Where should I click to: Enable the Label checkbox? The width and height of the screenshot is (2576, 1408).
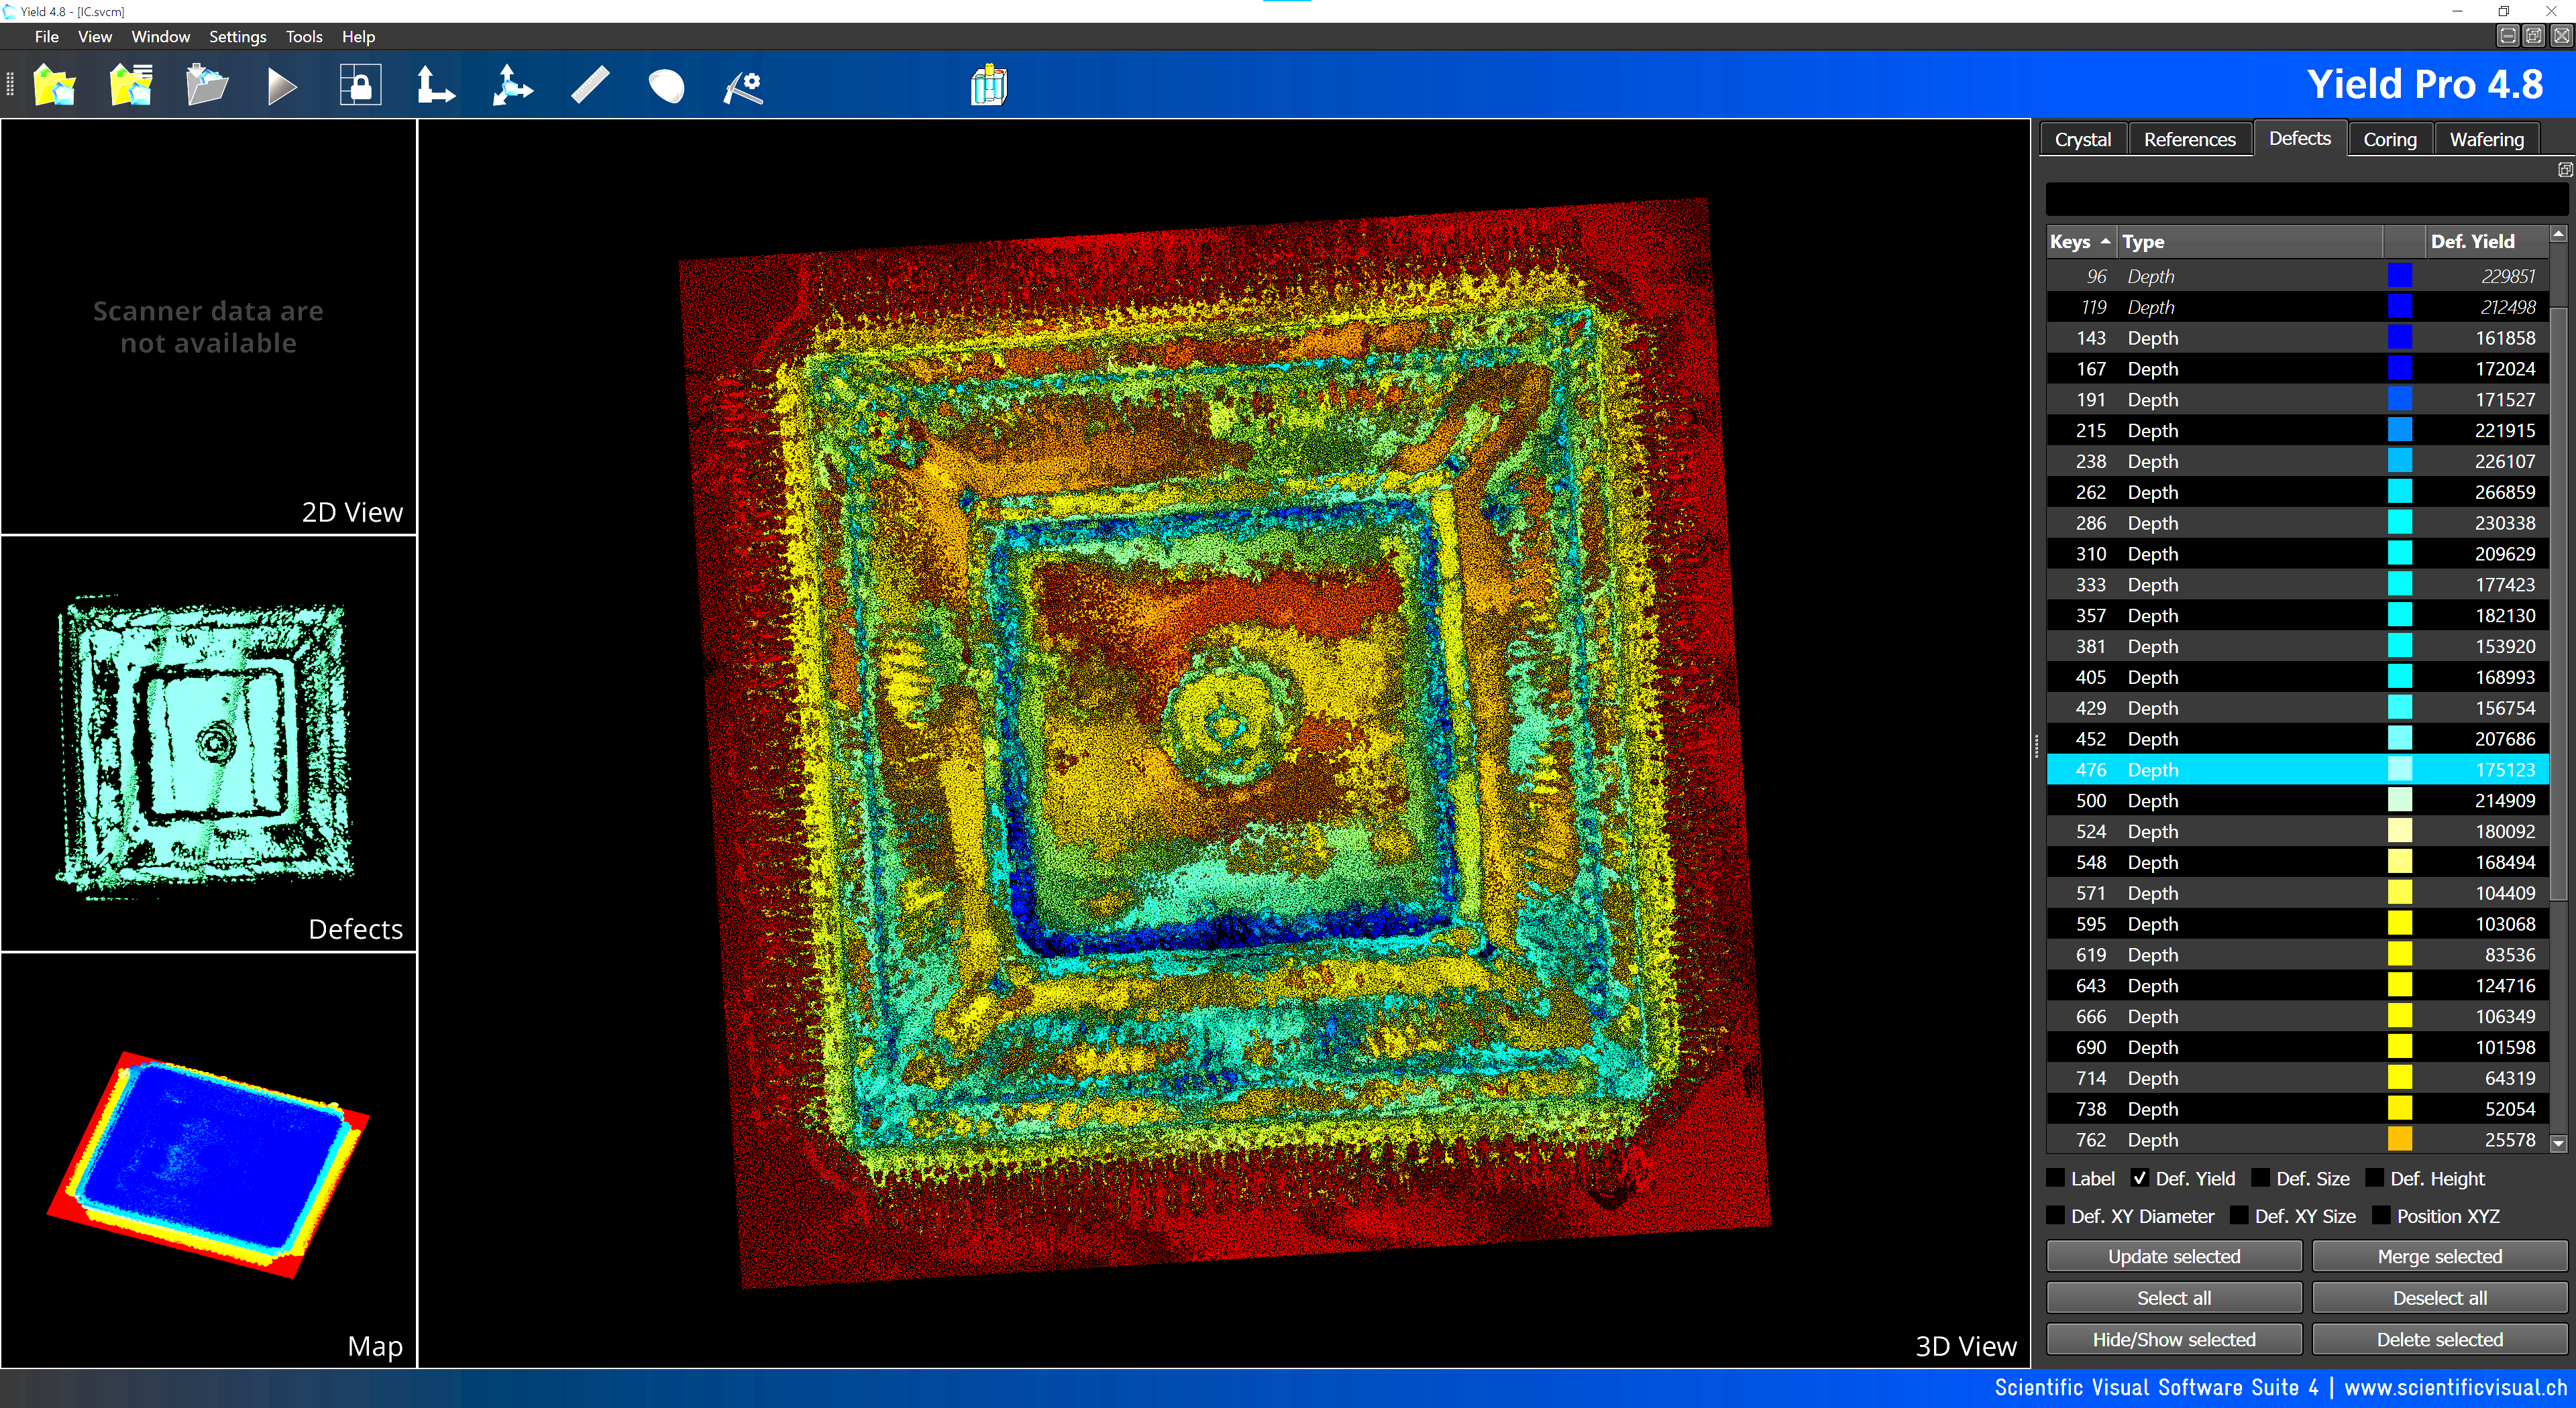(2056, 1178)
